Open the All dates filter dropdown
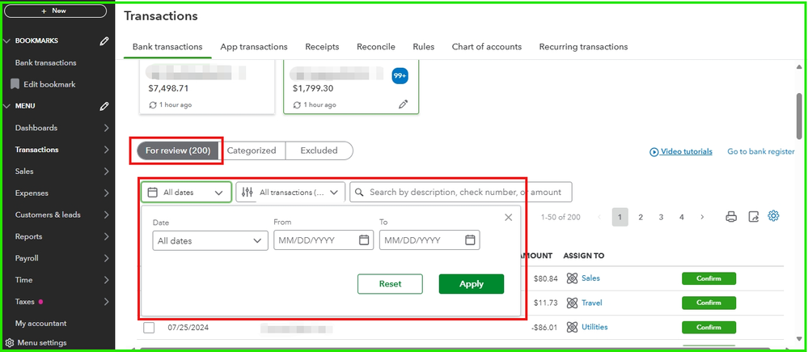This screenshot has height=352, width=808. coord(186,193)
